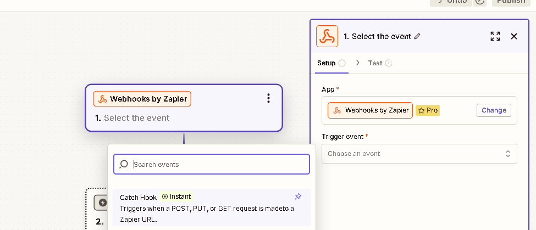536x230 pixels.
Task: Click the Publish button
Action: pyautogui.click(x=511, y=2)
